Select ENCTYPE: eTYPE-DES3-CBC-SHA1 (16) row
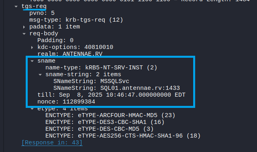This screenshot has height=152, width=257. click(105, 122)
